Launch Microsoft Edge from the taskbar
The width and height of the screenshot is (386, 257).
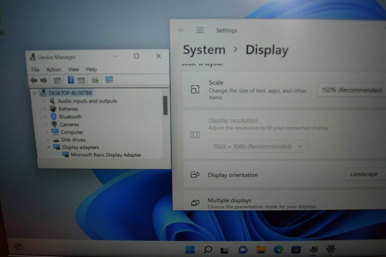[x=278, y=250]
